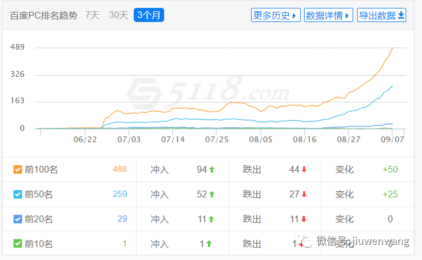This screenshot has height=260, width=422.
Task: Select the 3个月 active tab
Action: (x=148, y=15)
